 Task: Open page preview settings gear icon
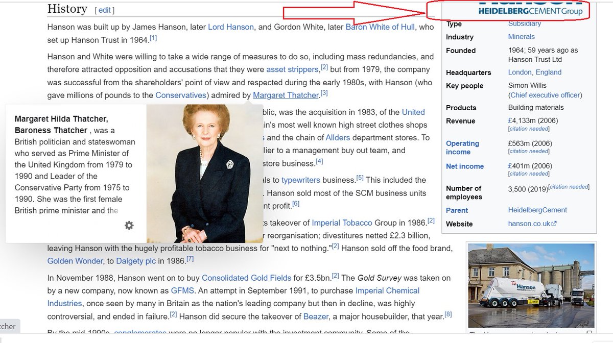[x=129, y=225]
